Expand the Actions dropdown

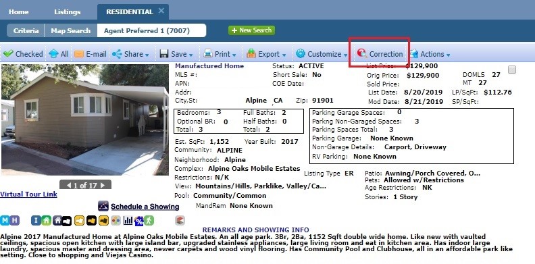430,54
